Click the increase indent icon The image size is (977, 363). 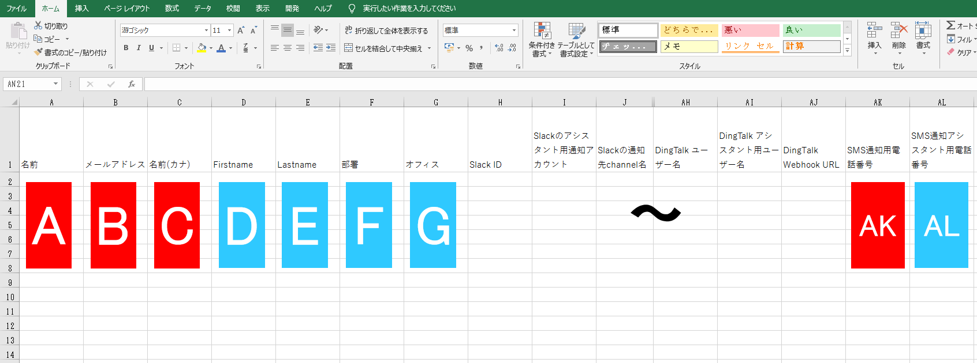331,48
